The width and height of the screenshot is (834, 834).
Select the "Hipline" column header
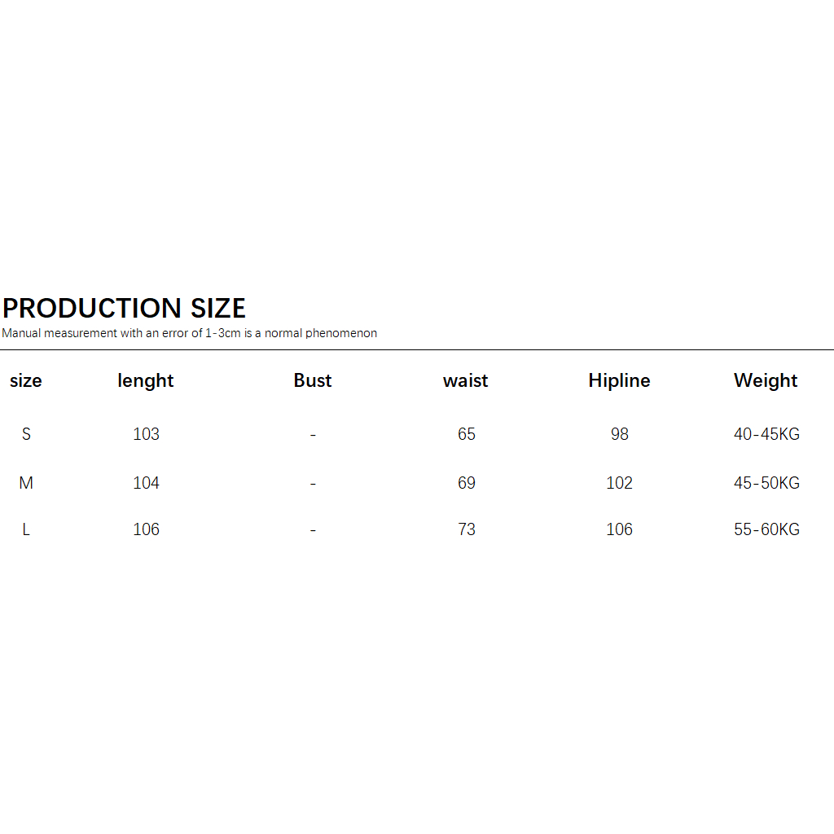619,380
